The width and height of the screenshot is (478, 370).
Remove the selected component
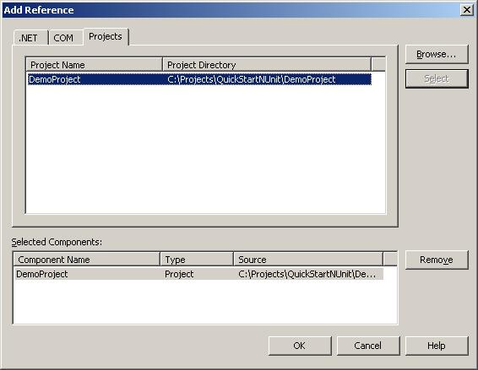click(x=437, y=260)
